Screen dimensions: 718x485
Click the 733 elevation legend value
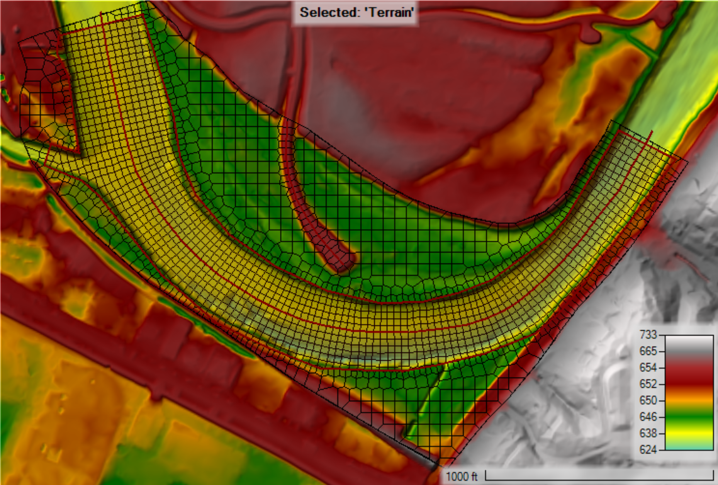coord(648,334)
